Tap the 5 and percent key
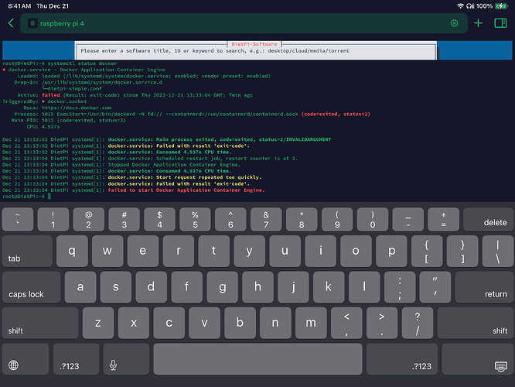Image resolution: width=515 pixels, height=387 pixels. click(x=195, y=220)
